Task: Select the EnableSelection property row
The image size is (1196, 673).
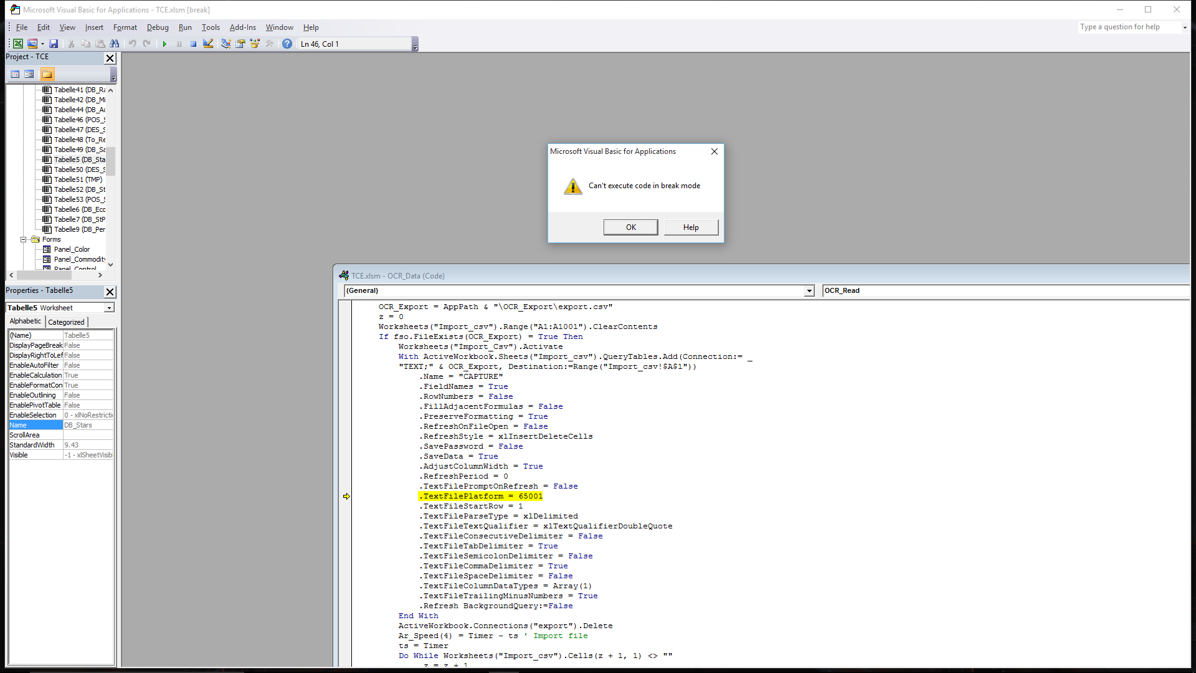Action: 60,415
